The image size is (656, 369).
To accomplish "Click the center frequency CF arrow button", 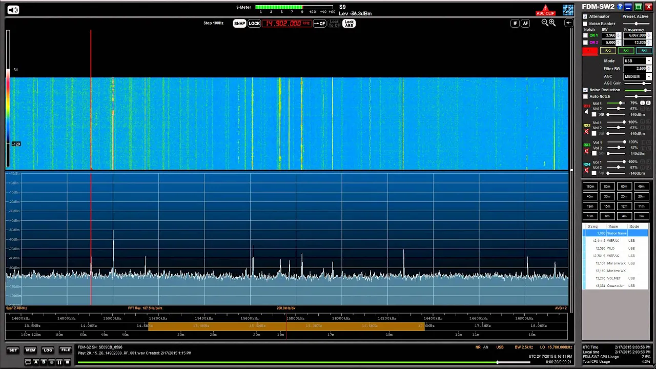I will coord(320,24).
